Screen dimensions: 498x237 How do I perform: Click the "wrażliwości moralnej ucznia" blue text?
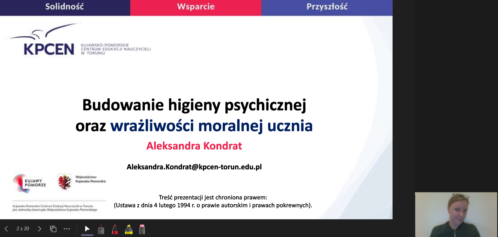click(x=211, y=126)
